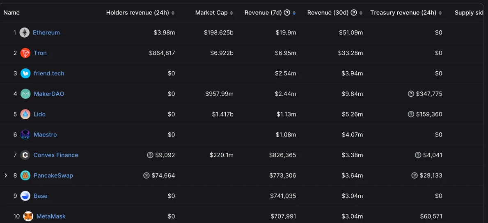Click Ethereum holders revenue $3.98m

tap(164, 32)
